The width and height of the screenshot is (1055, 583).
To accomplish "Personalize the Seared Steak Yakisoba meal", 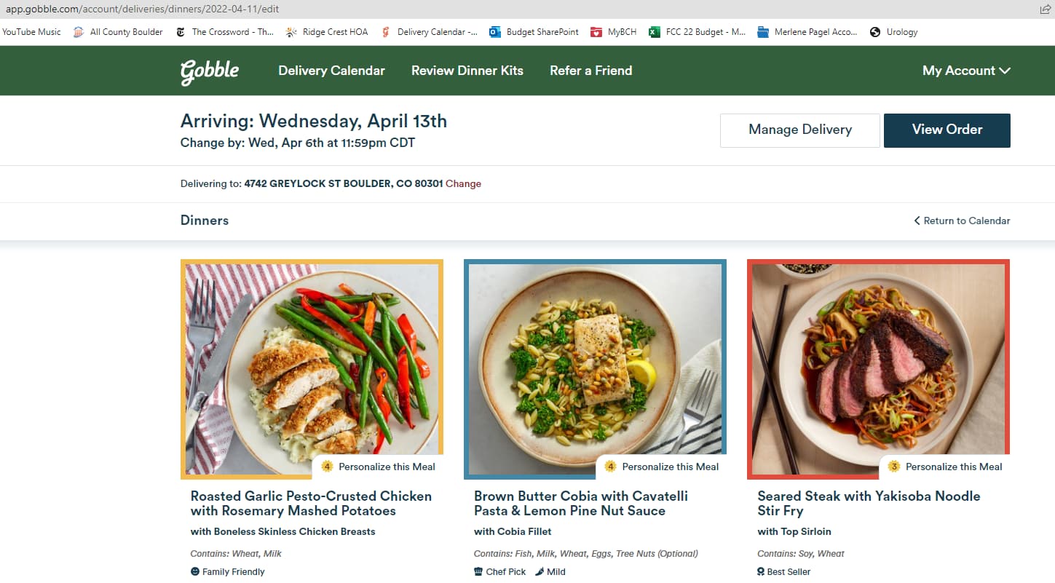I will coord(946,467).
